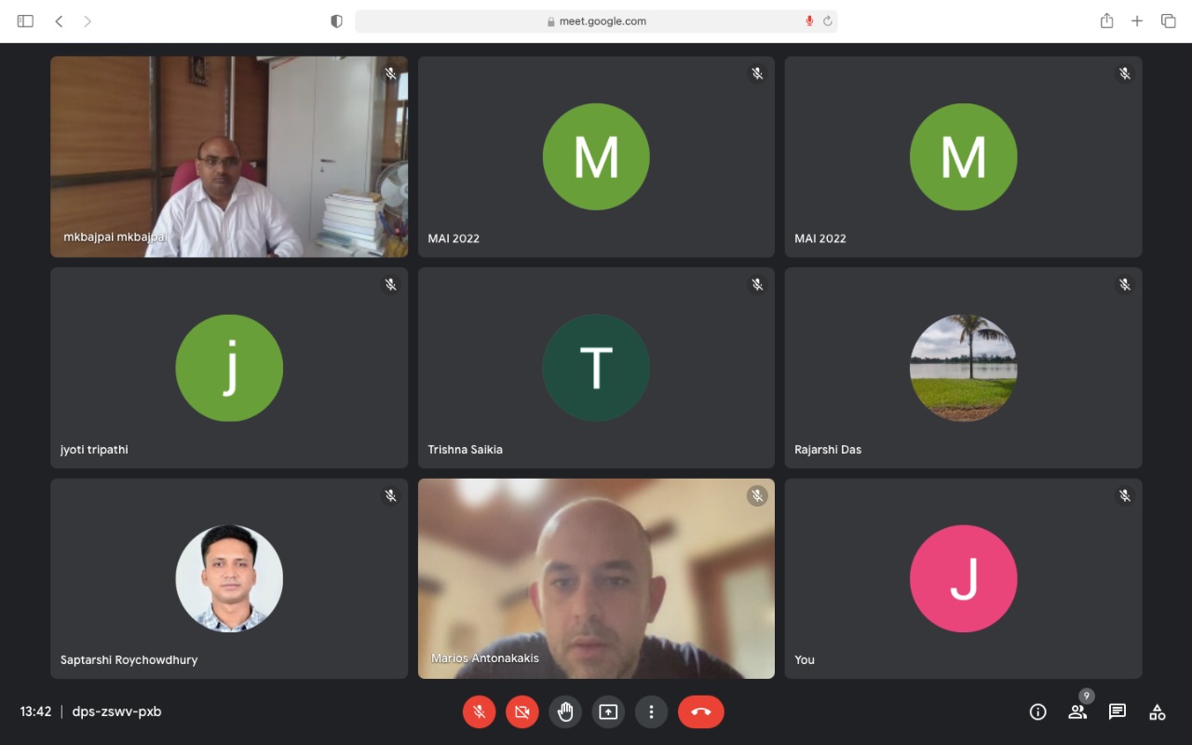Click the muted mic icon on Rajarshi Das tile

click(1125, 285)
